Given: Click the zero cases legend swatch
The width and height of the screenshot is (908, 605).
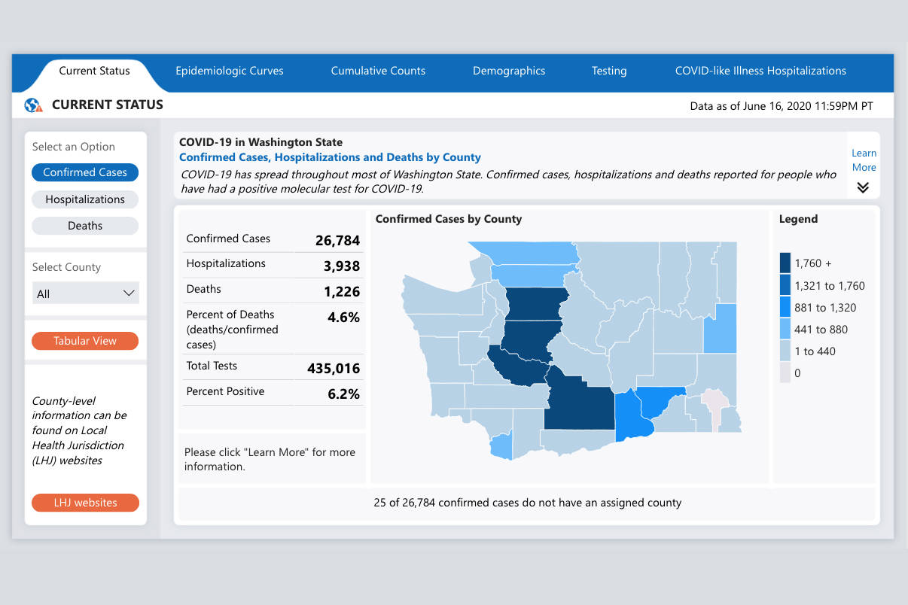Looking at the screenshot, I should click(785, 372).
